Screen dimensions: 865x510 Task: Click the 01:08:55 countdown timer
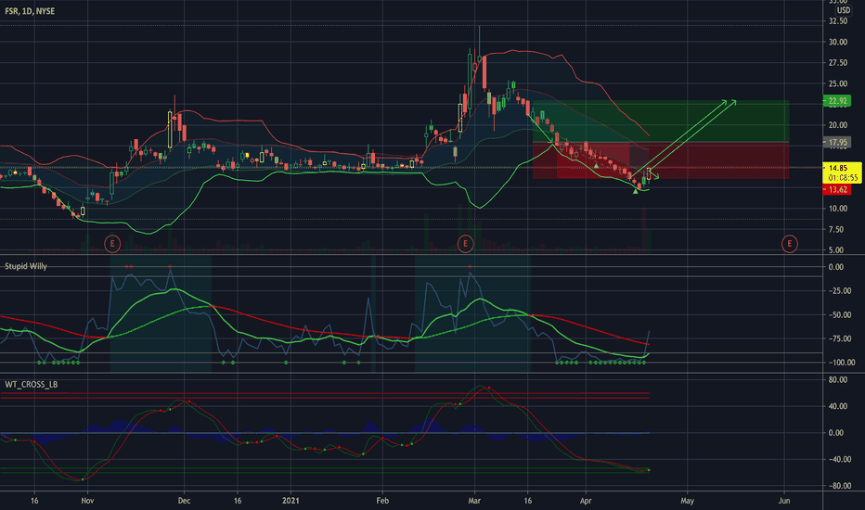pyautogui.click(x=843, y=177)
